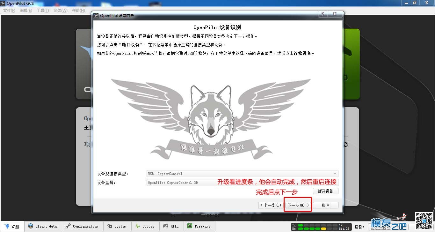
Task: Click wizard help question mark button
Action: click(323, 14)
